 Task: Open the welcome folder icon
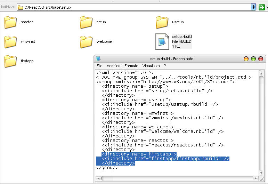click(86, 42)
